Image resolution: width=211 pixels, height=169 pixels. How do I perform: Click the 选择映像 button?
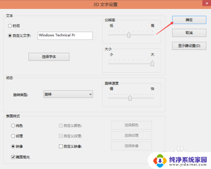[x=131, y=146]
